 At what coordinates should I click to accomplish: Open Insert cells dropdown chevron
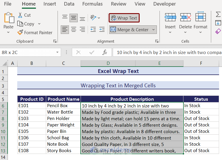[170, 32]
